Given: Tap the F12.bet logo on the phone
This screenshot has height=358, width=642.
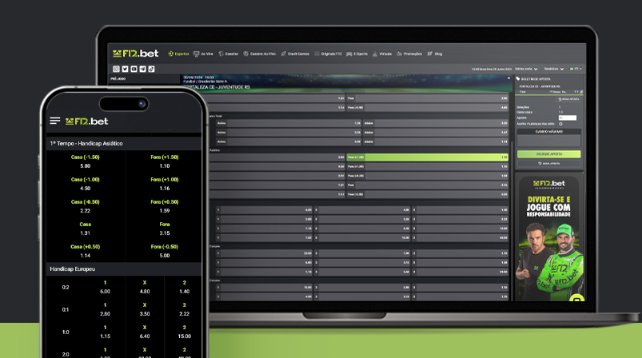Looking at the screenshot, I should 86,121.
